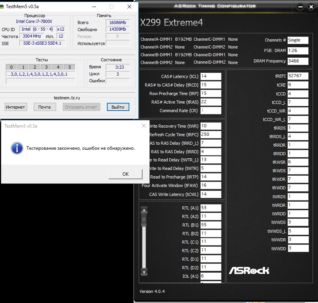Click the Выйти button in TestMem5

point(118,107)
